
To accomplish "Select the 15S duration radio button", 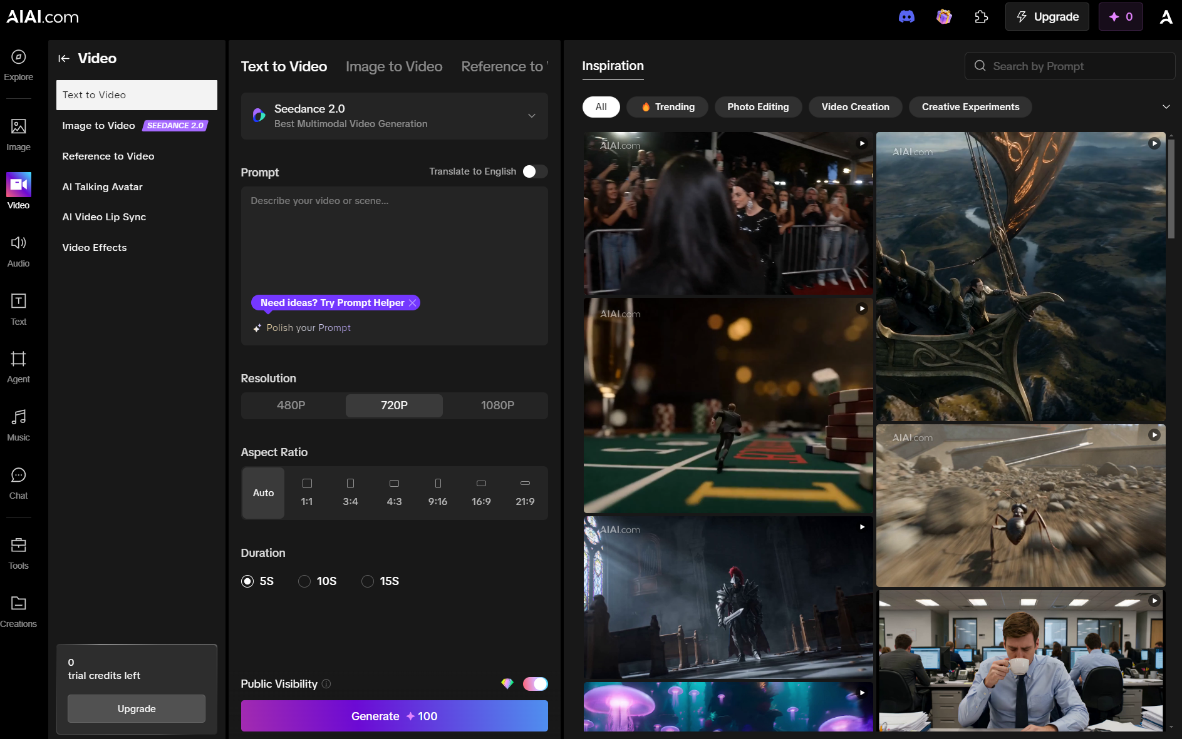I will 368,581.
